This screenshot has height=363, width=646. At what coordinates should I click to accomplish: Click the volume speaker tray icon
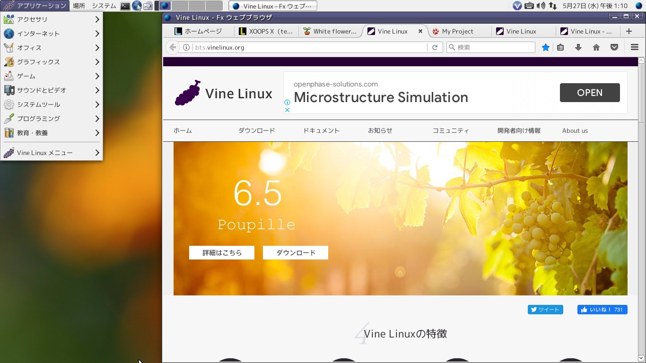541,6
